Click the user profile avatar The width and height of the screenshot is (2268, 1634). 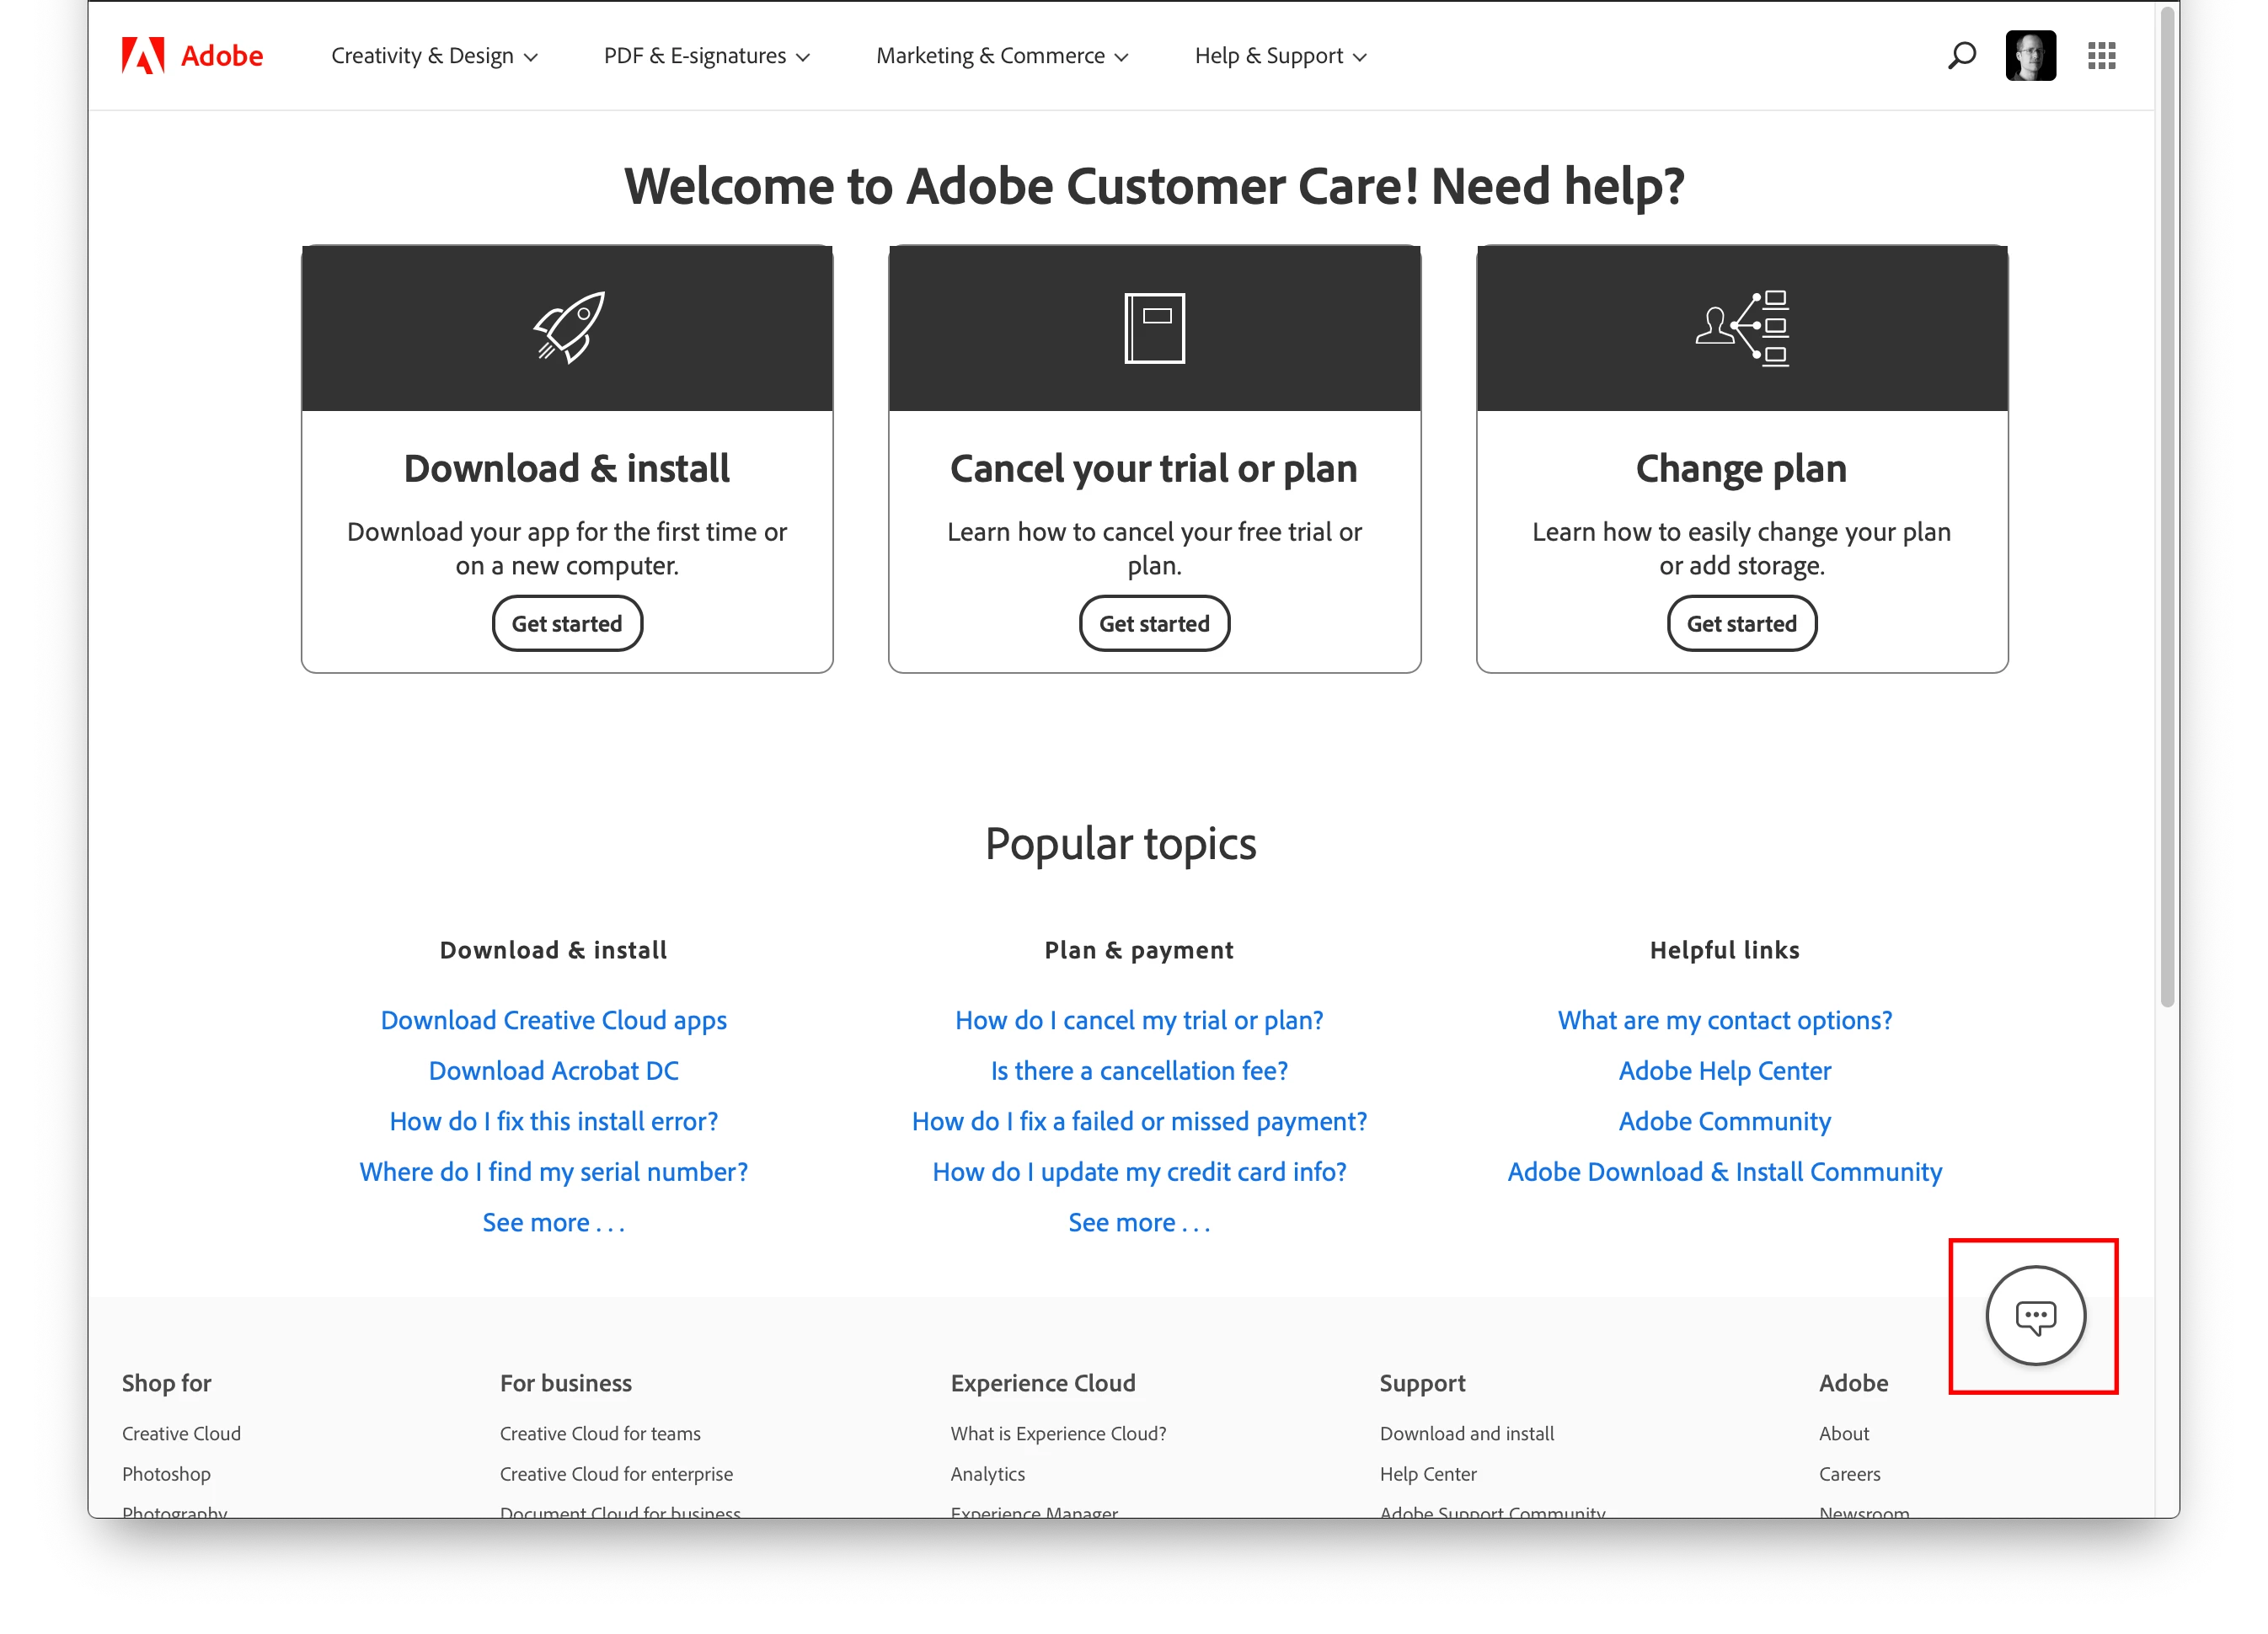click(x=2030, y=55)
